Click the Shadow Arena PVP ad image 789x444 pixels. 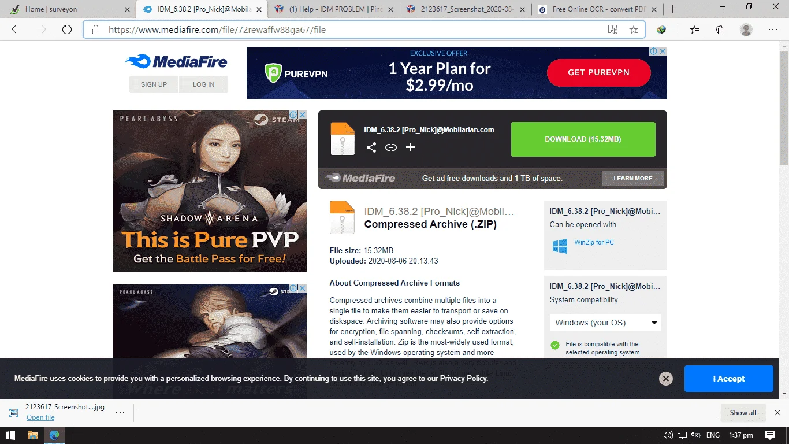pos(210,191)
